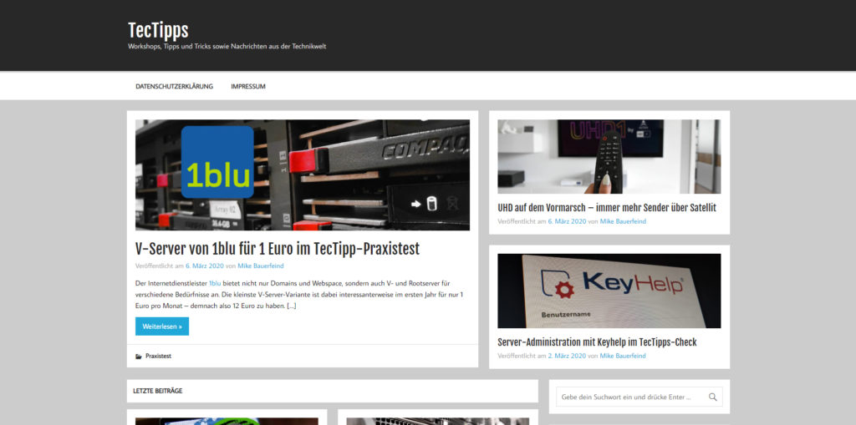
Task: Open Mike Bauerfeind author link under Keyhelp article
Action: [623, 356]
